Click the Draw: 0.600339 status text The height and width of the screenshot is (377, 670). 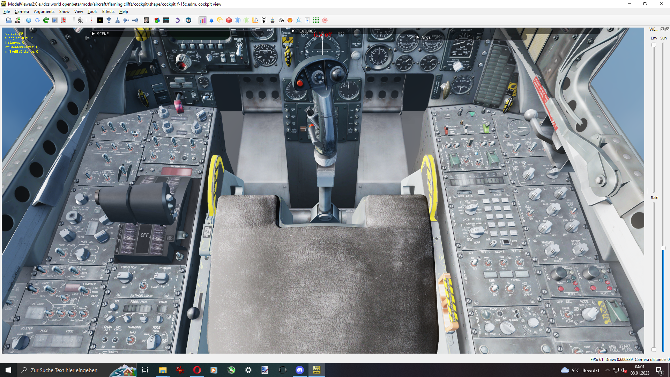pyautogui.click(x=619, y=360)
